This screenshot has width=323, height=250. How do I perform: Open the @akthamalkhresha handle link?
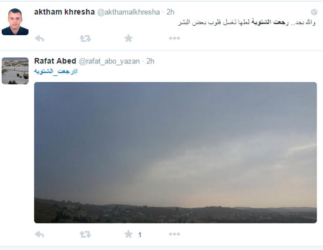129,12
